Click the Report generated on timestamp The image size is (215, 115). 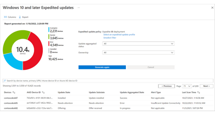tap(26, 24)
